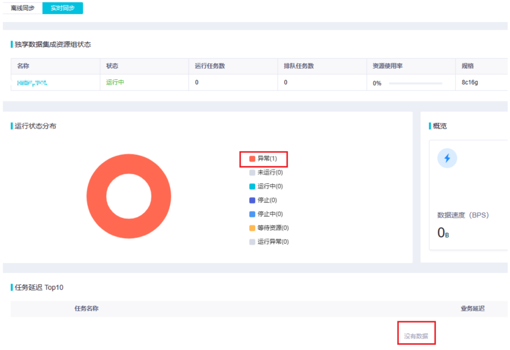
Task: Toggle the 等待资源(0) legend swatch
Action: point(252,228)
